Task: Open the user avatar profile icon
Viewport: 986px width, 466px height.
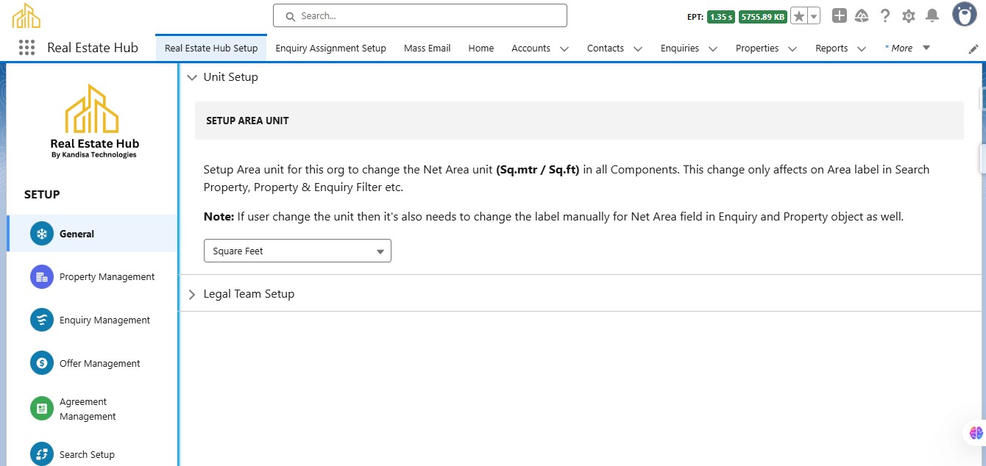Action: [x=964, y=15]
